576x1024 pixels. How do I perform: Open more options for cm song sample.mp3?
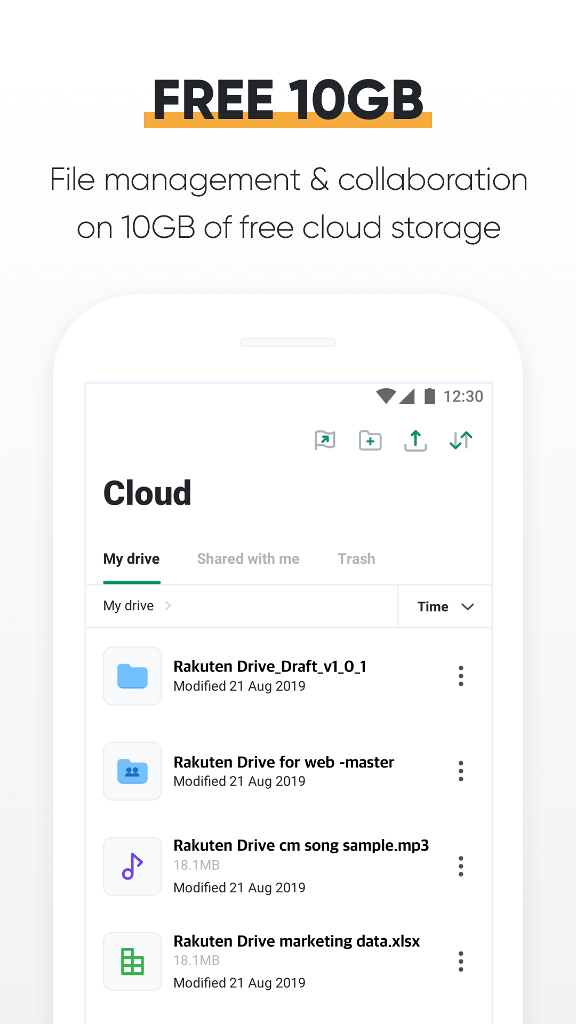click(461, 866)
